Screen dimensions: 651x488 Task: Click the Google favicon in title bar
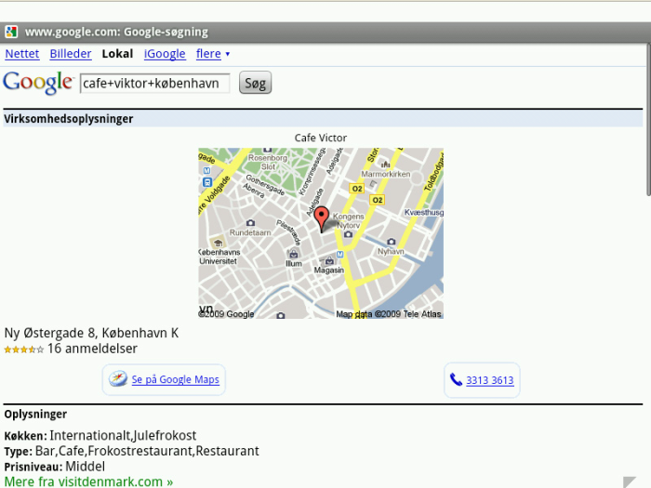tap(11, 32)
